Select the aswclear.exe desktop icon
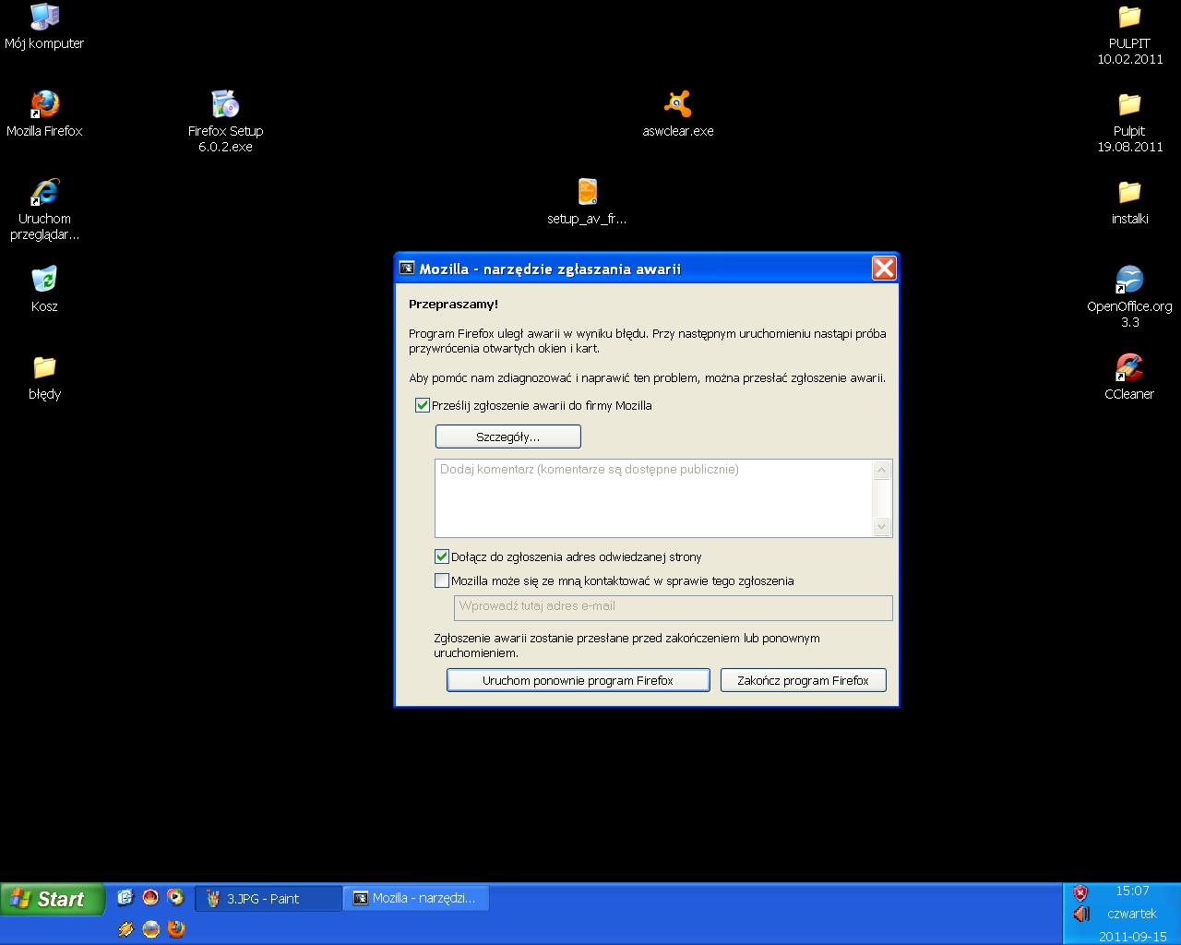Screen dimensions: 1181x945 678,114
